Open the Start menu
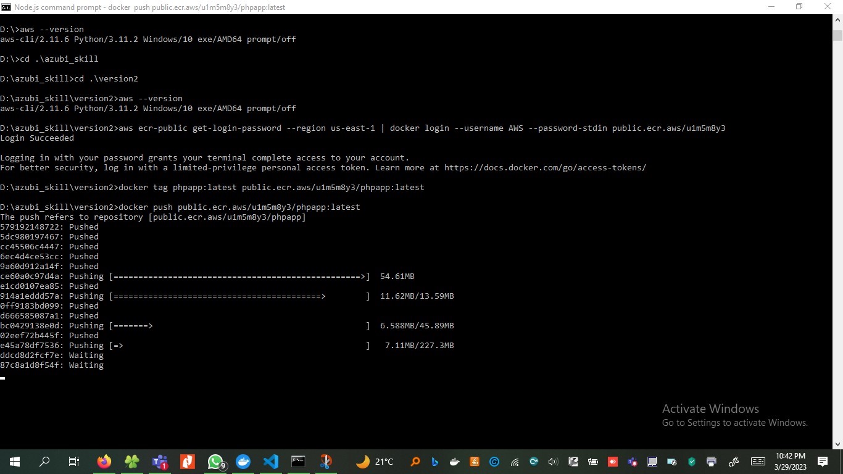The height and width of the screenshot is (474, 843). [x=14, y=461]
